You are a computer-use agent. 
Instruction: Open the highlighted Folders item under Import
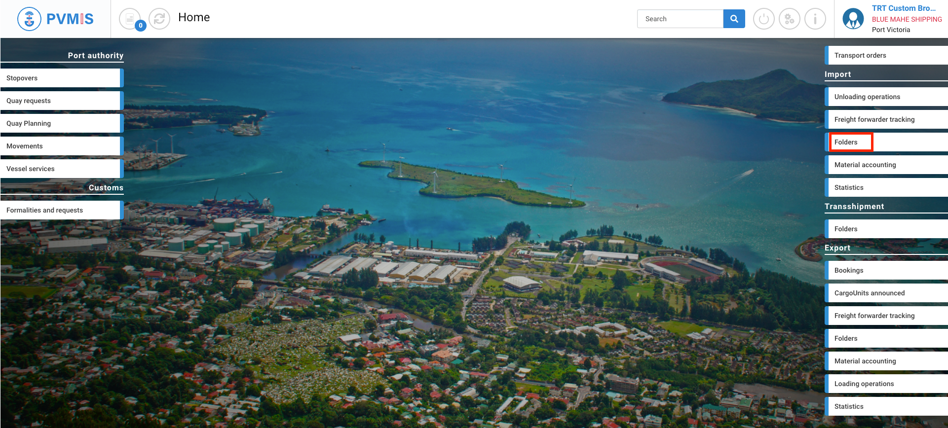(x=851, y=142)
